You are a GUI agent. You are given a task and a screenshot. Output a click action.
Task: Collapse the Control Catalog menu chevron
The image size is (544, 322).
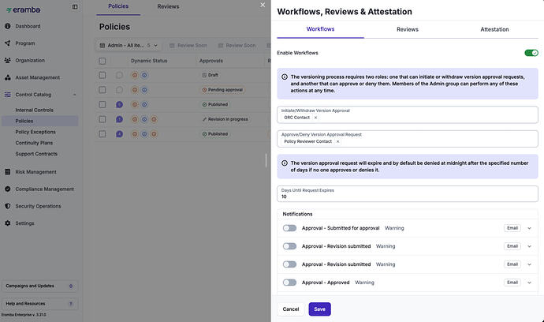75,95
